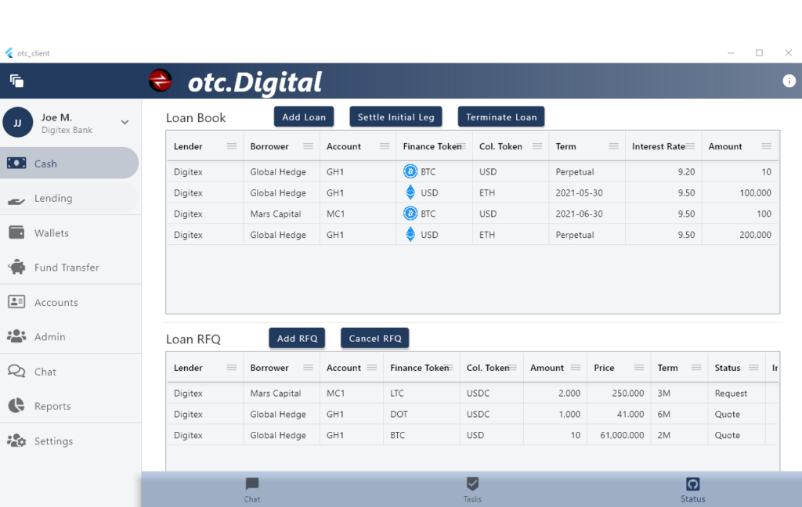Image resolution: width=802 pixels, height=507 pixels.
Task: Click the Reports pie chart icon
Action: pos(17,406)
